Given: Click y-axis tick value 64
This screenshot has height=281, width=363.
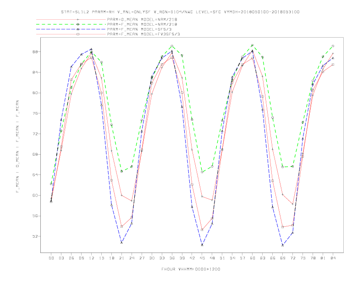Looking at the screenshot, I should 35,175.
